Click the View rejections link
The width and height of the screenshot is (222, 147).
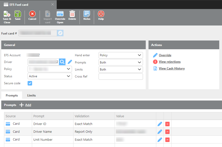pos(170,62)
